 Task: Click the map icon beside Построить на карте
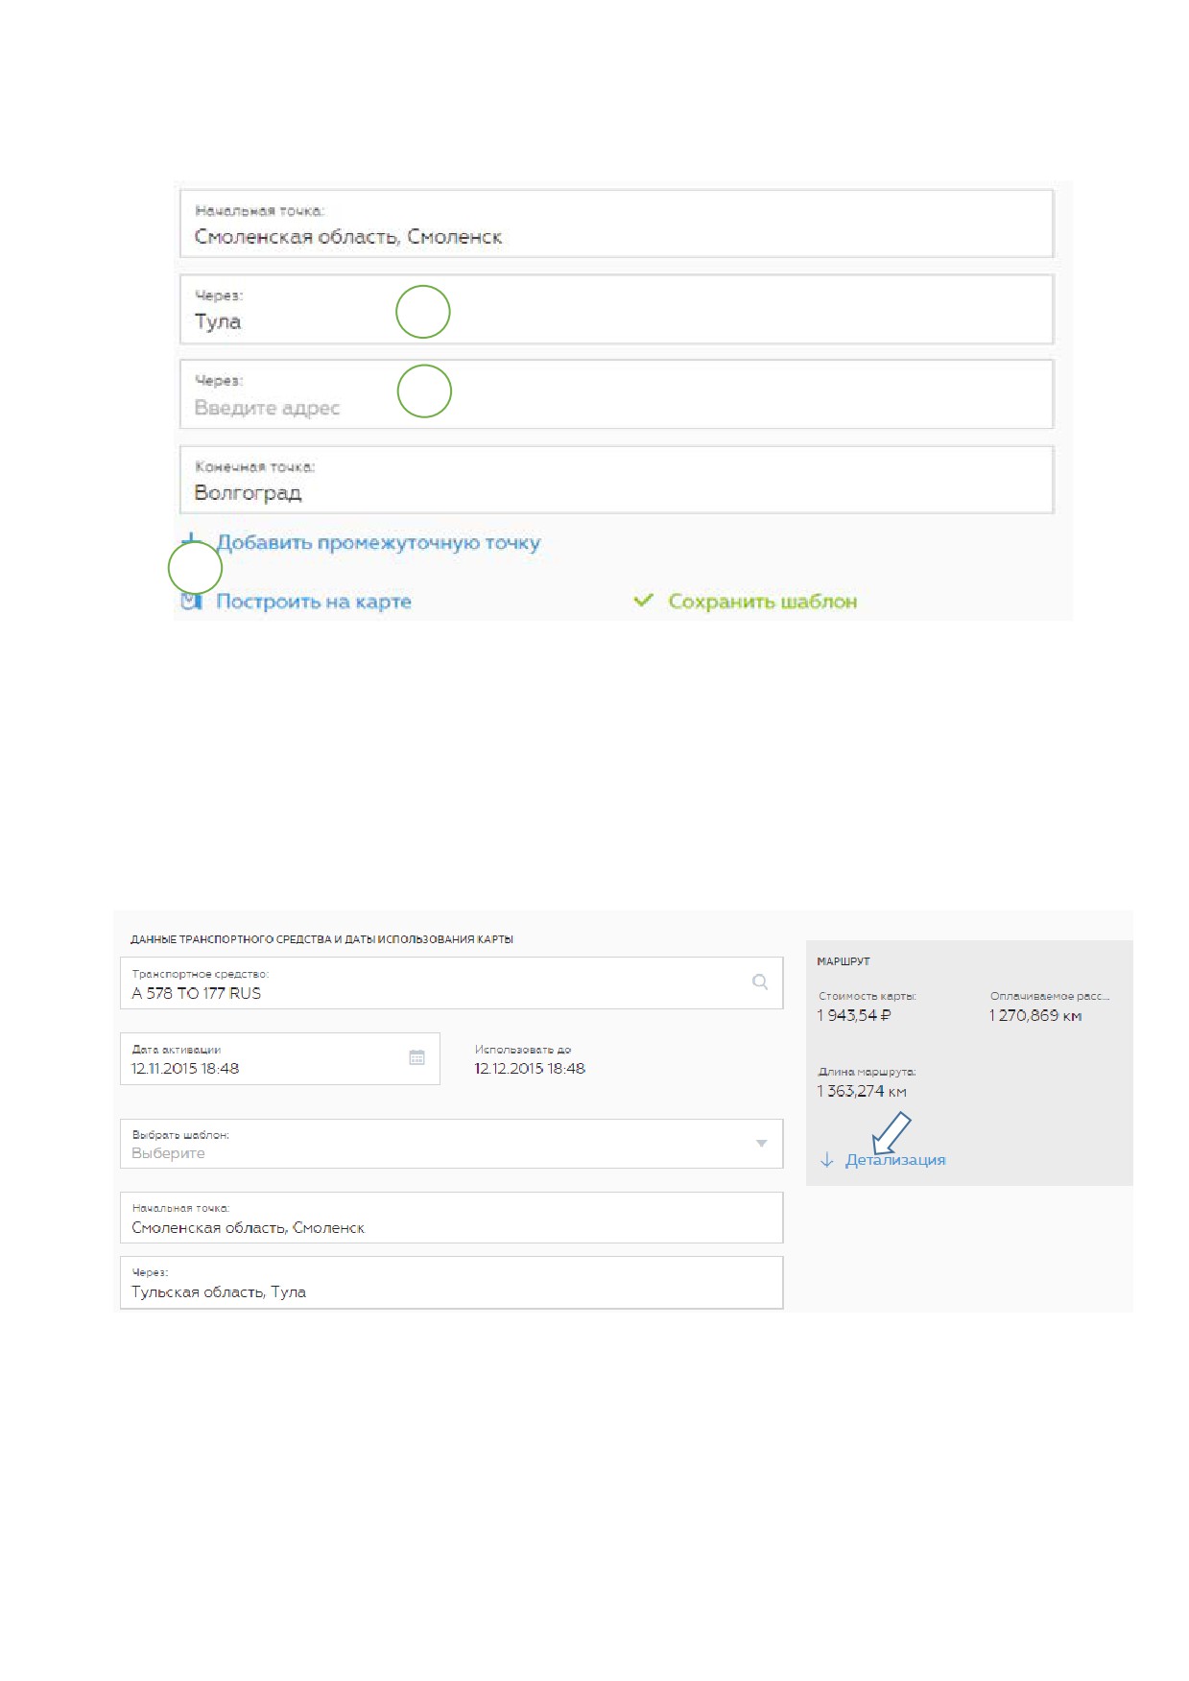(x=192, y=602)
